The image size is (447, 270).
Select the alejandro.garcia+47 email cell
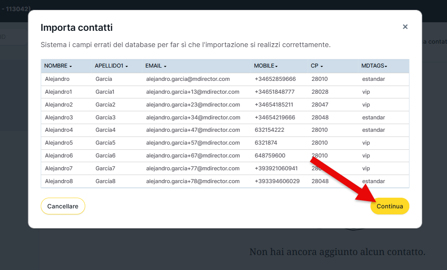[193, 130]
